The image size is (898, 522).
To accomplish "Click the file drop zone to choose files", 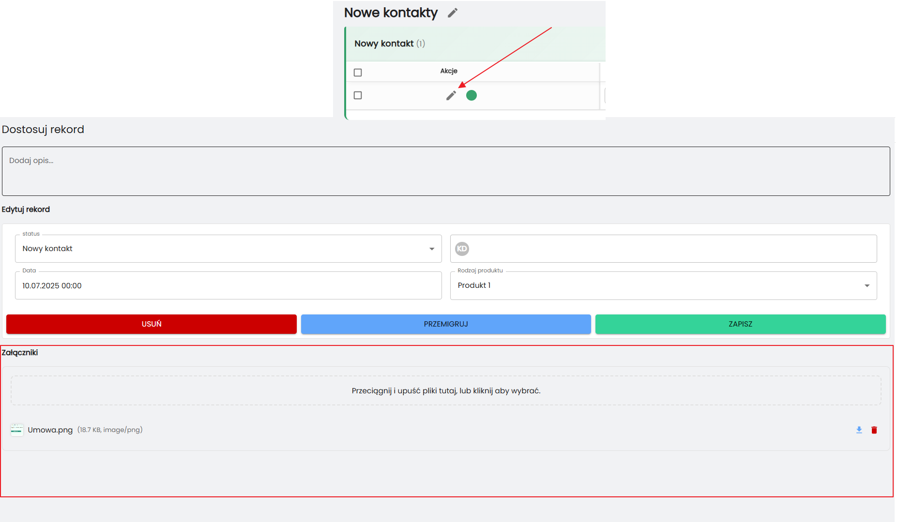I will click(x=445, y=391).
